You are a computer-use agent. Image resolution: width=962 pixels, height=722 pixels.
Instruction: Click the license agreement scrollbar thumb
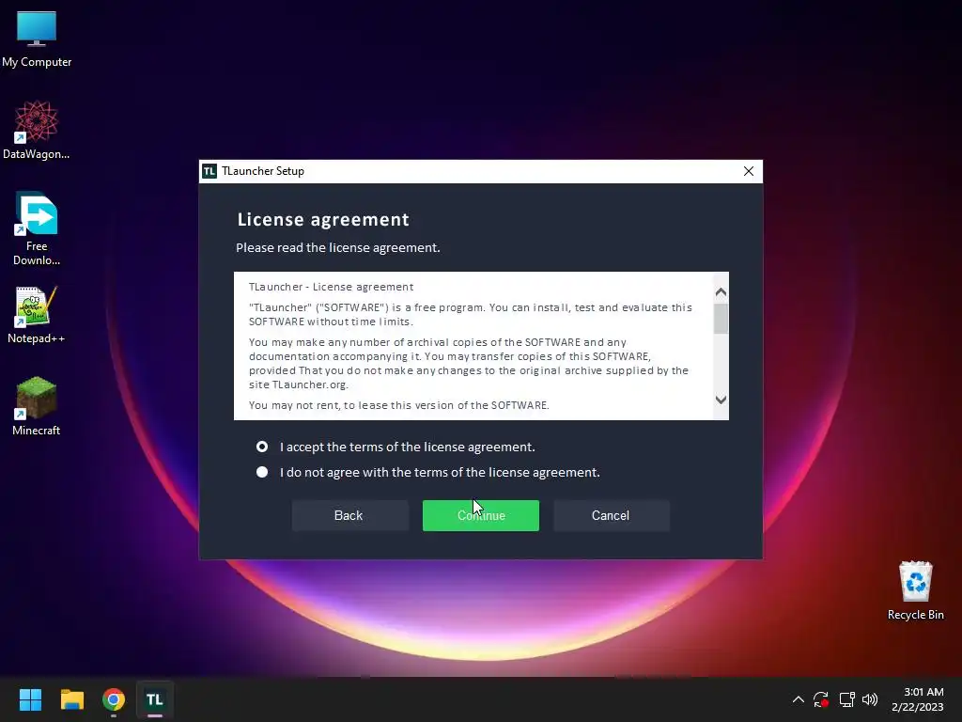pyautogui.click(x=721, y=318)
